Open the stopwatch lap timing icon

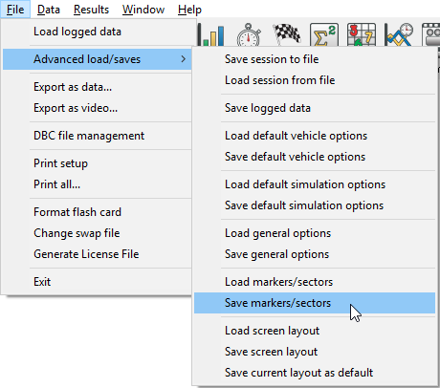[249, 34]
